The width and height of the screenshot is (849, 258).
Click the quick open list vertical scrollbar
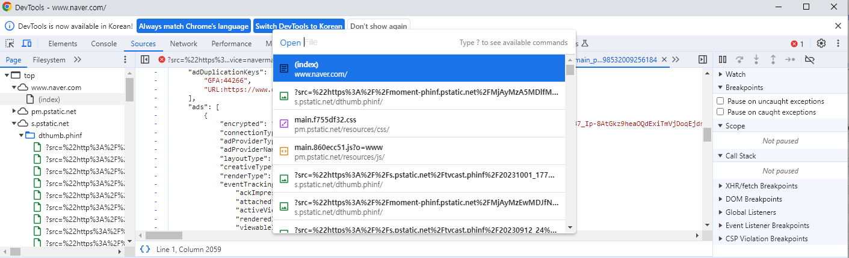570,143
